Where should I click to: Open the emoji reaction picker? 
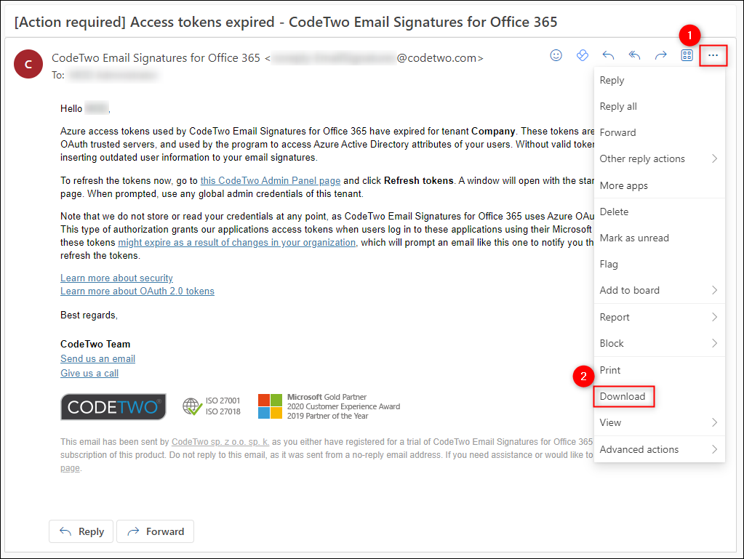pos(556,55)
